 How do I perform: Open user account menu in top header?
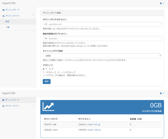[x=162, y=3]
